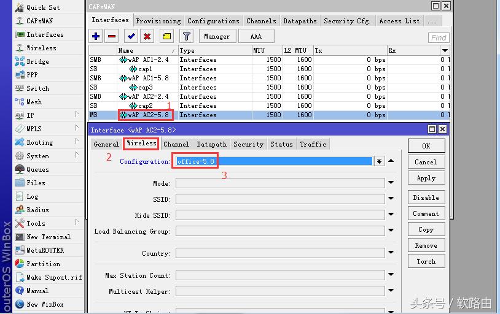Expand the System submenu
500x314 pixels.
[x=77, y=155]
